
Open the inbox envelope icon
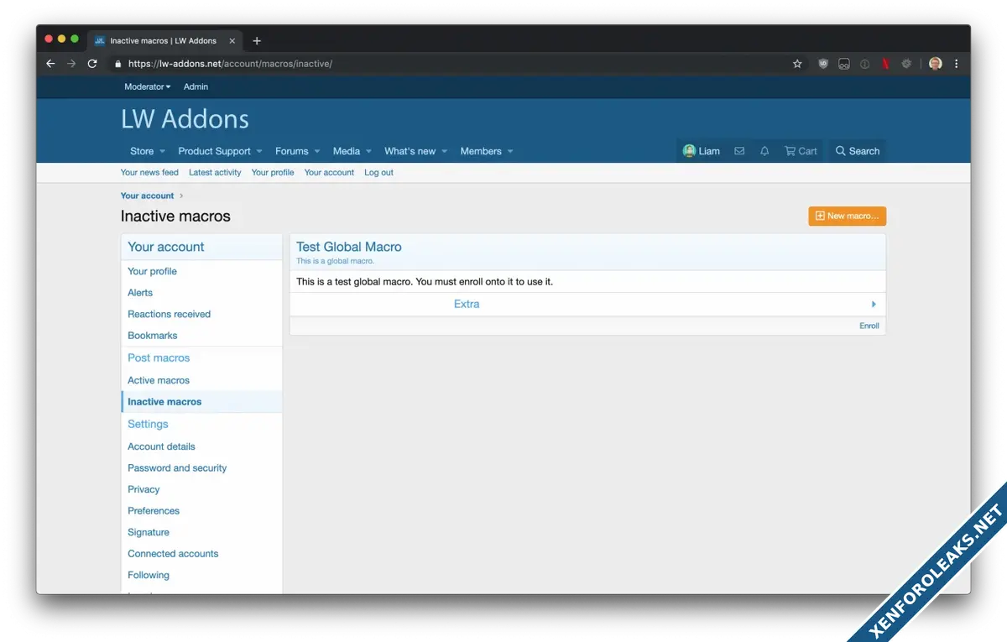pyautogui.click(x=738, y=151)
